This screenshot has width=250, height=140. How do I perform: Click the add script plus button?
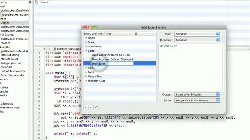click(86, 107)
